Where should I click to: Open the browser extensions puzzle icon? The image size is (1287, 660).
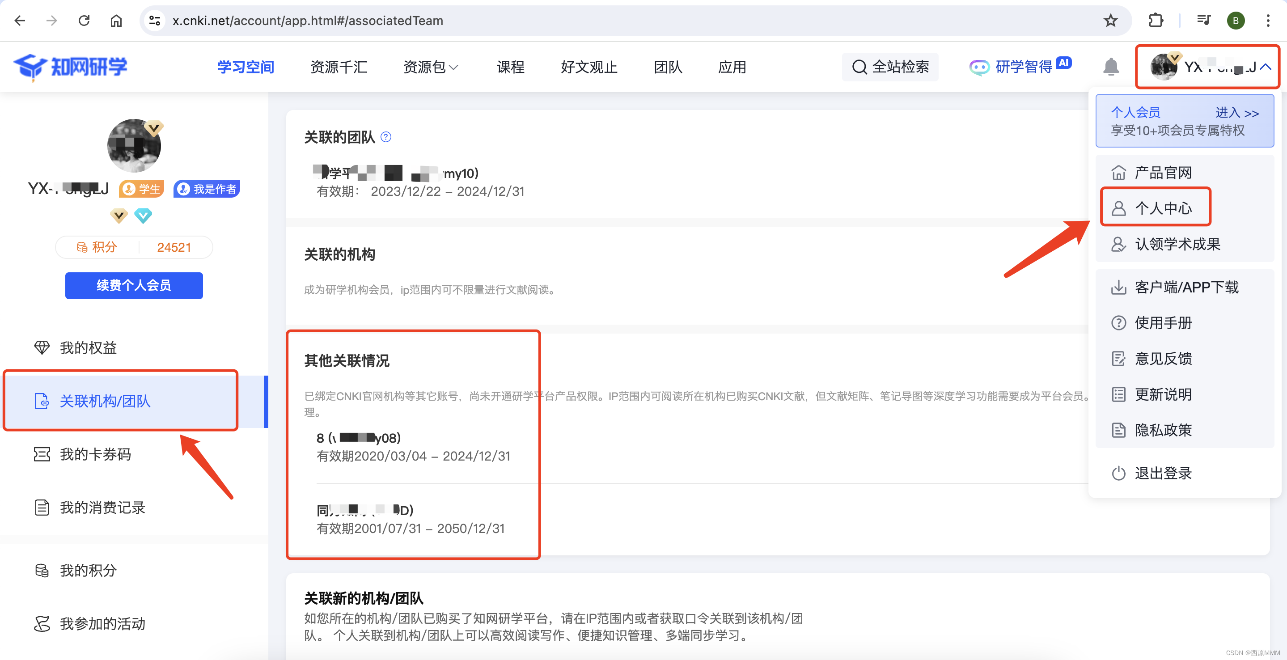[x=1156, y=21]
